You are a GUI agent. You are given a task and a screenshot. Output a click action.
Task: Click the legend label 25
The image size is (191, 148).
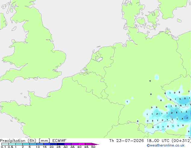tap(58, 147)
